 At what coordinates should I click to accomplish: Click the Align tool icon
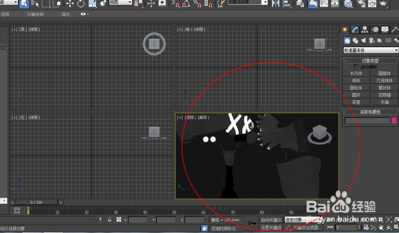[x=287, y=4]
